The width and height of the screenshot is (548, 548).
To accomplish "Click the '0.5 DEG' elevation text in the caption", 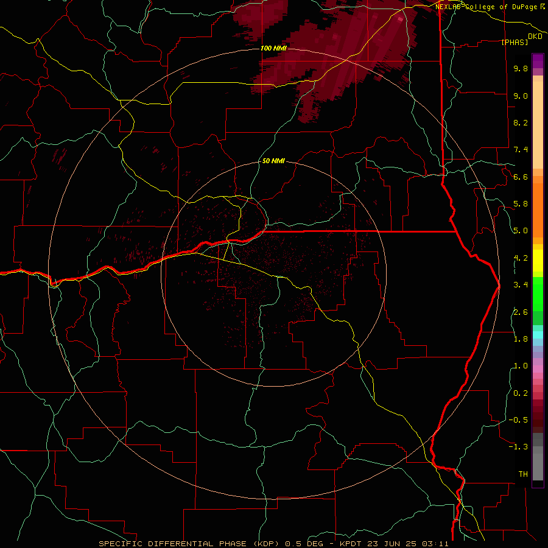I will pyautogui.click(x=304, y=544).
